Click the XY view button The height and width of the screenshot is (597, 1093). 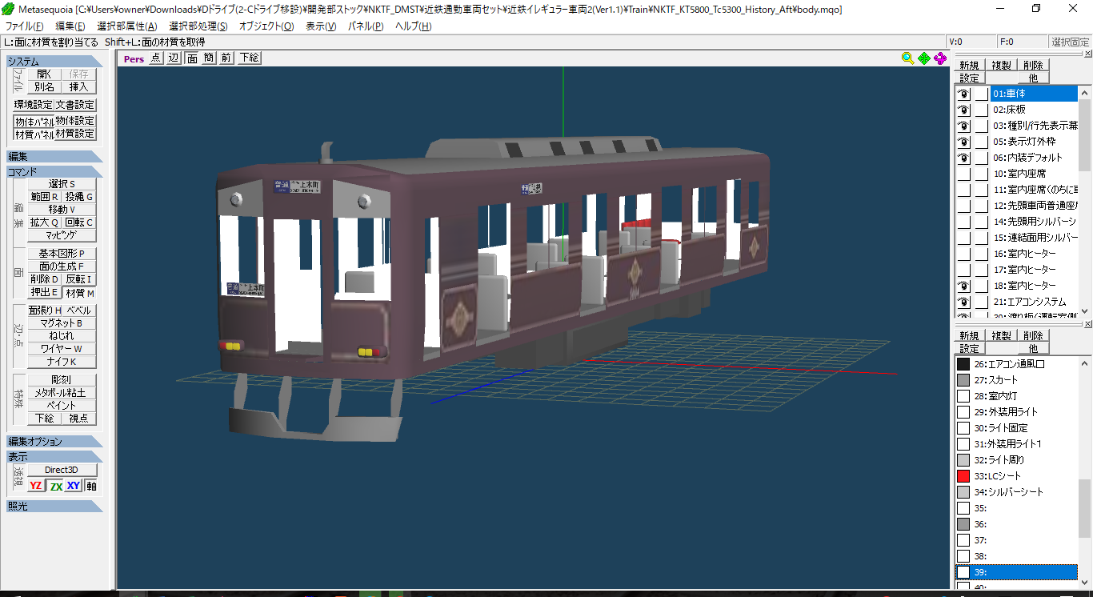(74, 486)
